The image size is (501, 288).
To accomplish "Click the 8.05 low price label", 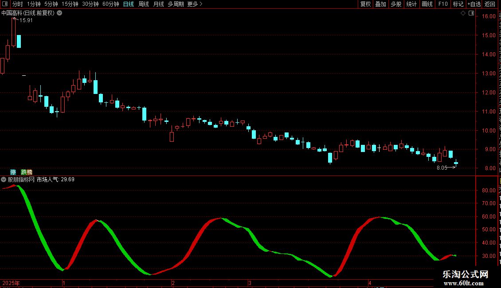I will (442, 167).
